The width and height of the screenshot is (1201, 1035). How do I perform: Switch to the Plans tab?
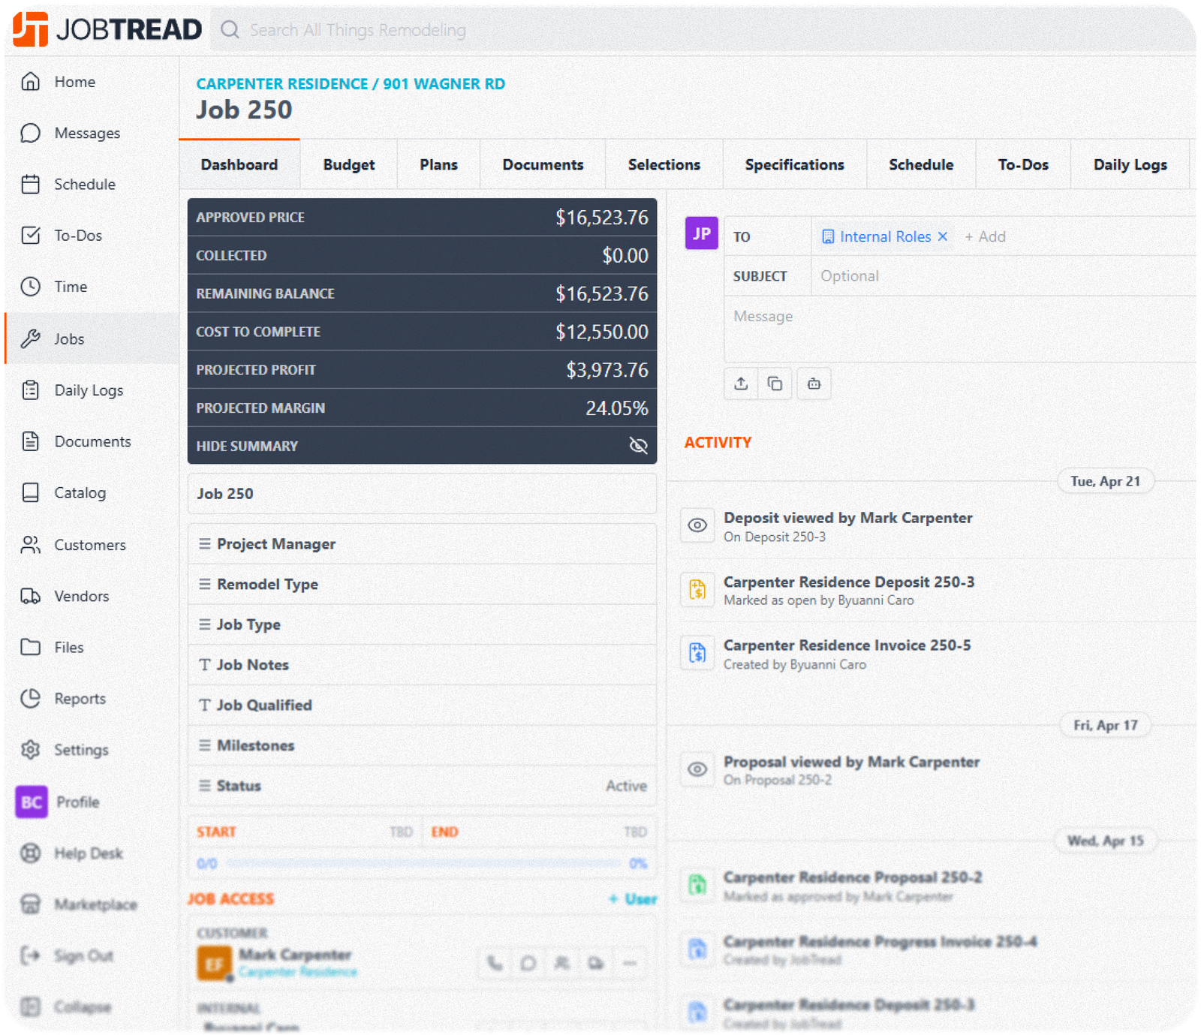coord(439,164)
